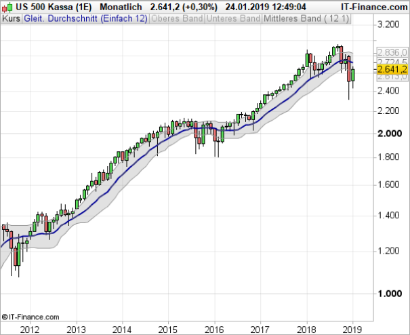Click the 2.200 price axis label
The height and width of the screenshot is (335, 410).
coord(388,111)
